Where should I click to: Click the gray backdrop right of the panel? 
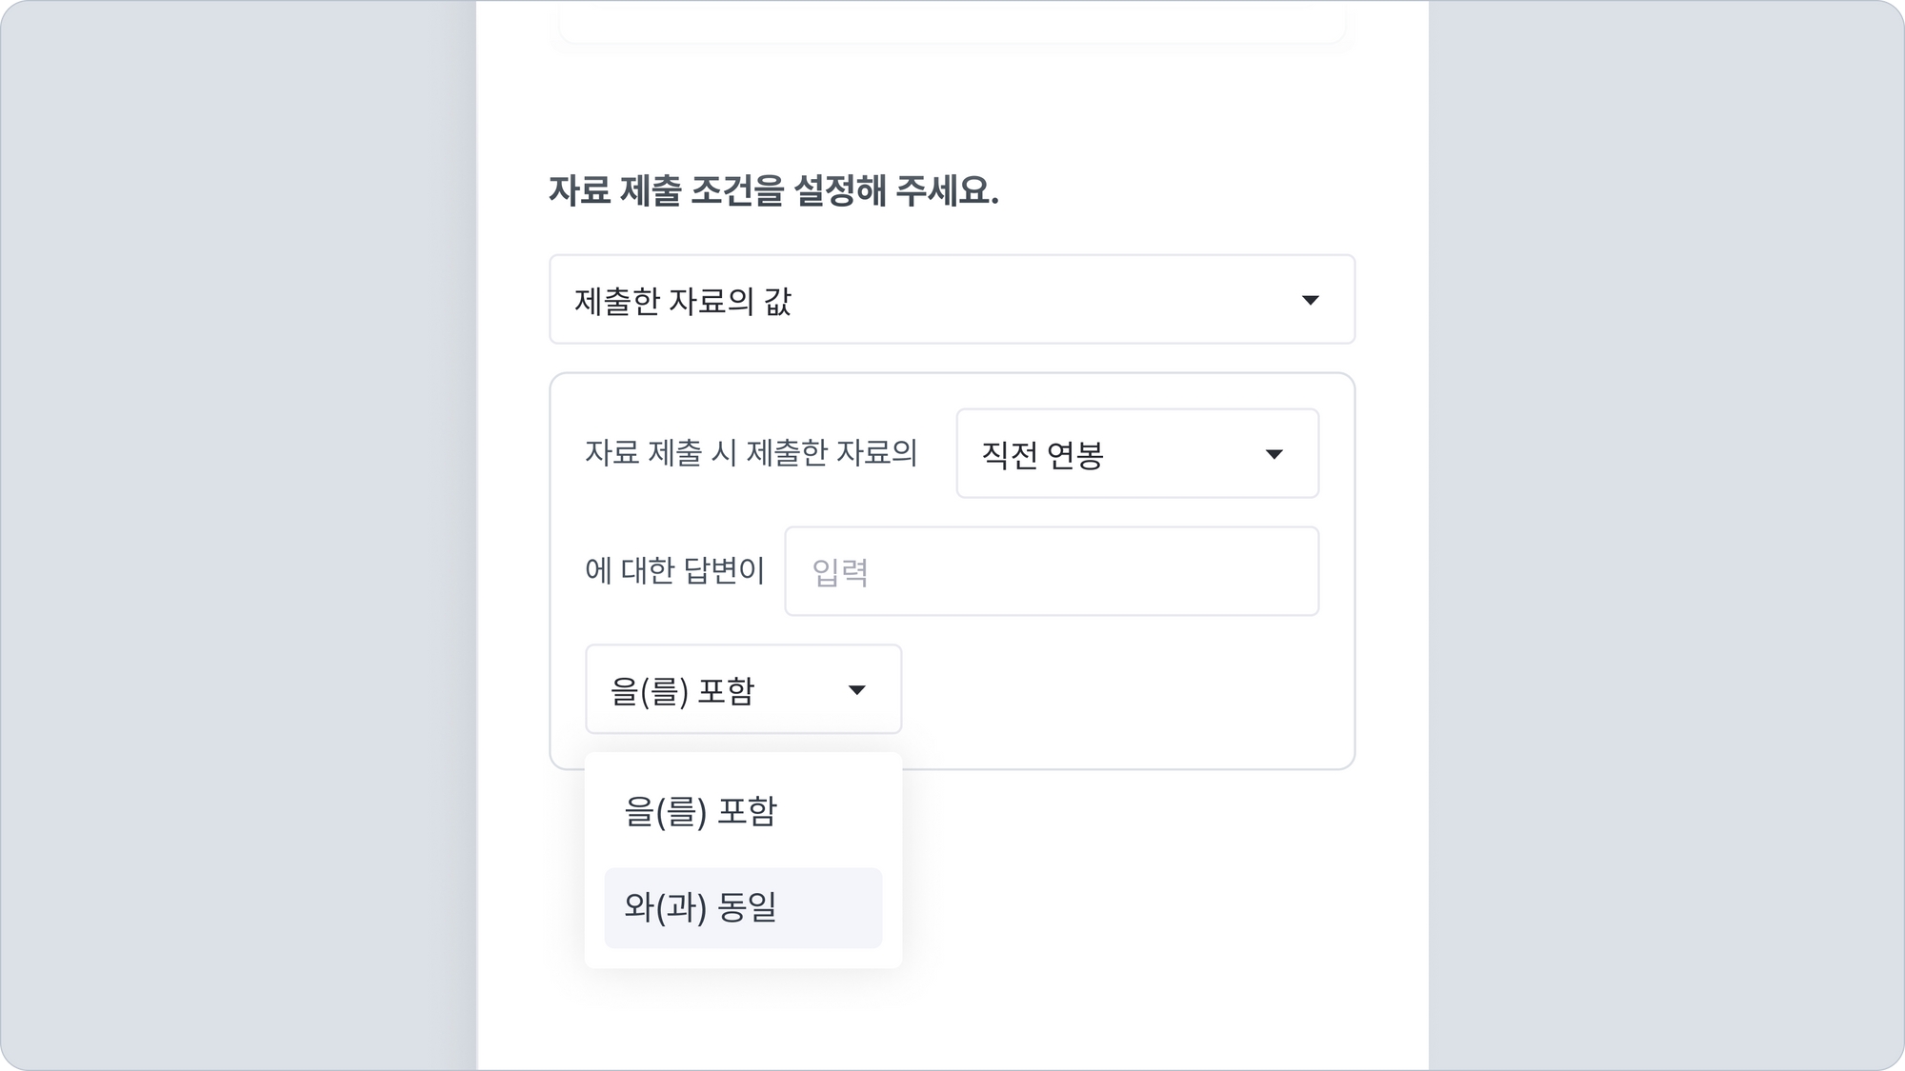[1667, 533]
